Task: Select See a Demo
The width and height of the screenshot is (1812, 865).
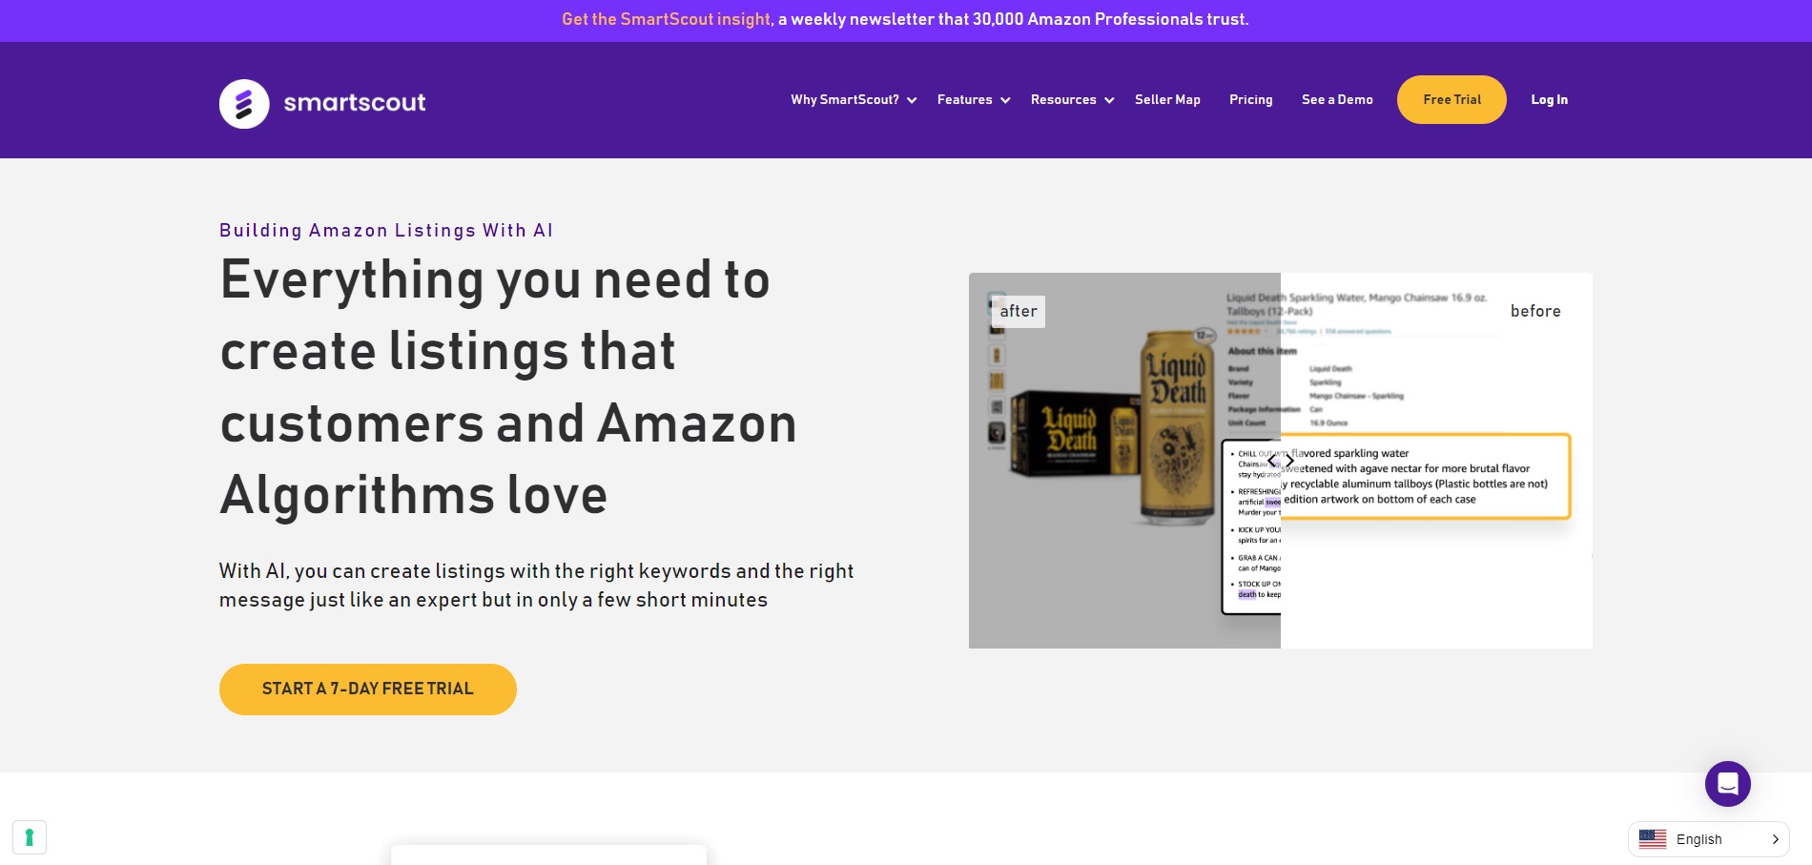Action: (1337, 99)
